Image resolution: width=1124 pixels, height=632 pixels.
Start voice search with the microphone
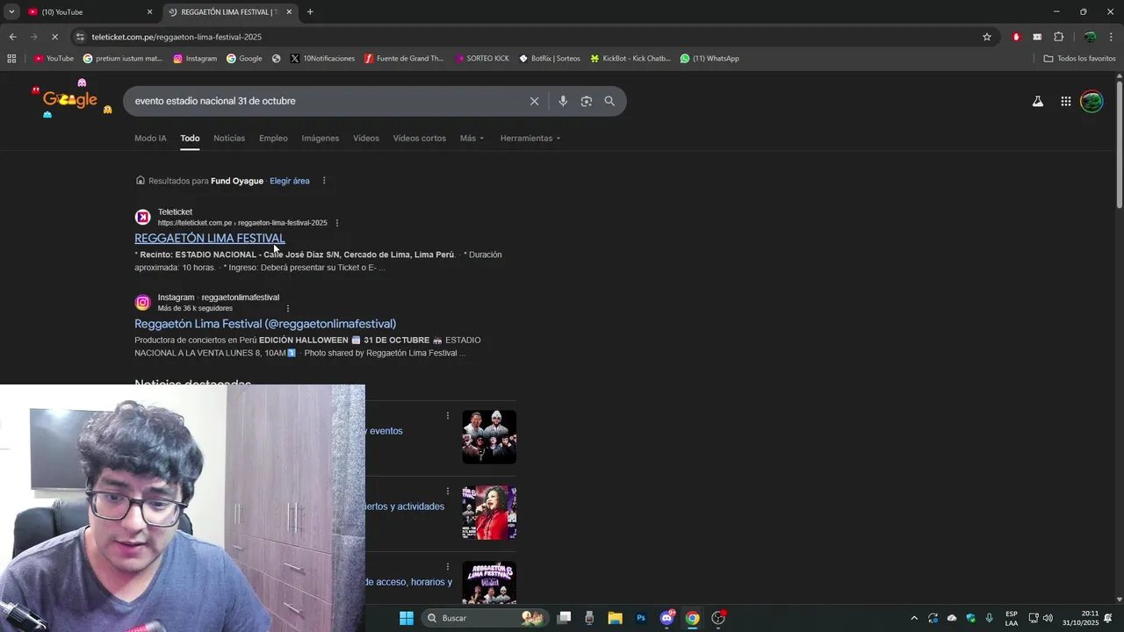[563, 101]
